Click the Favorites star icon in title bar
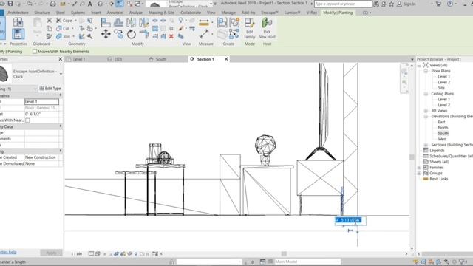 point(391,4)
